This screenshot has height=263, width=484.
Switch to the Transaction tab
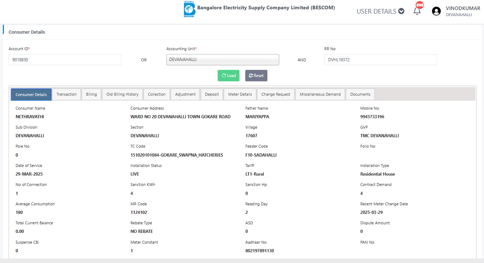67,94
